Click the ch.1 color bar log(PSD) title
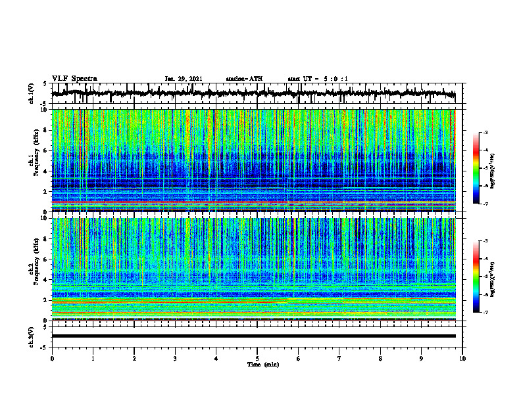The image size is (521, 402). click(492, 171)
